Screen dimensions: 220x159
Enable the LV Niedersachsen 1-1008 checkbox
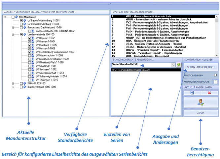point(29,56)
